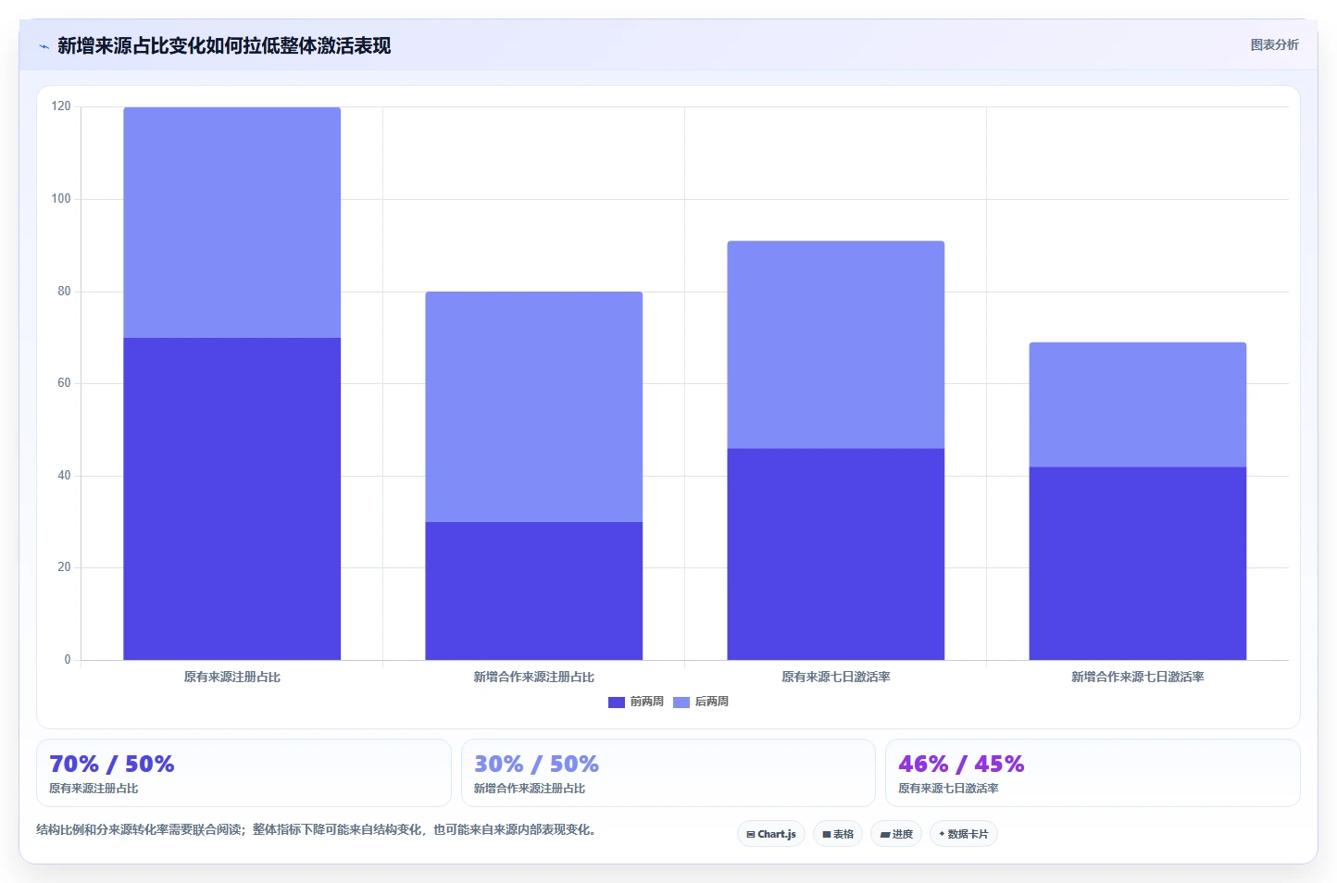The image size is (1337, 883).
Task: Click the x-axis label 原有来源七日激活率
Action: [836, 678]
